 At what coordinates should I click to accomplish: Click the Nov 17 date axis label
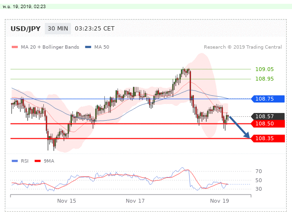135,201
